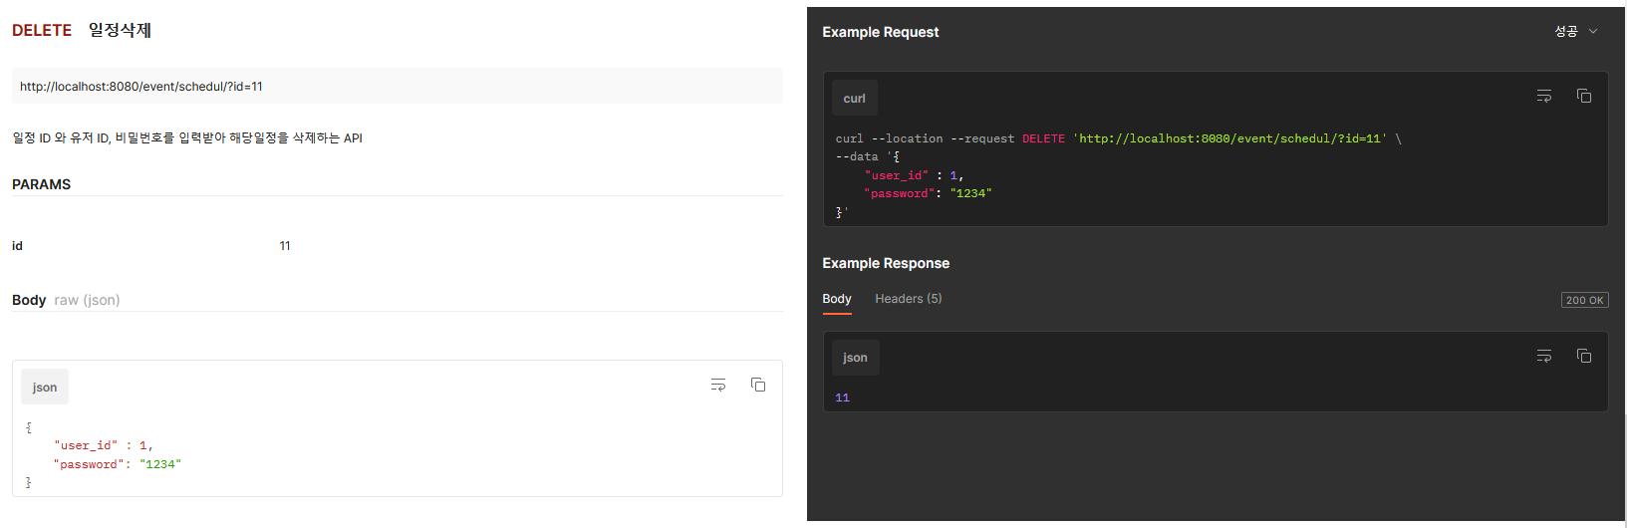Click the localhost request URL field

click(x=397, y=87)
